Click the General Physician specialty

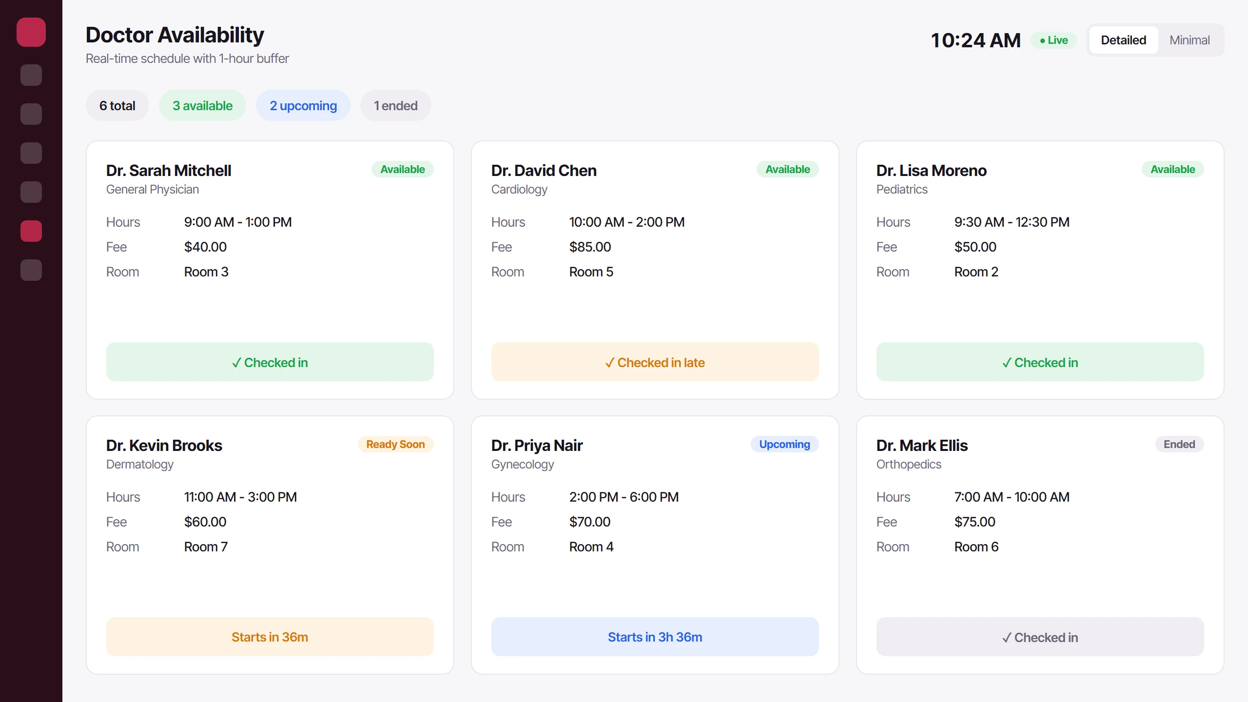click(153, 189)
